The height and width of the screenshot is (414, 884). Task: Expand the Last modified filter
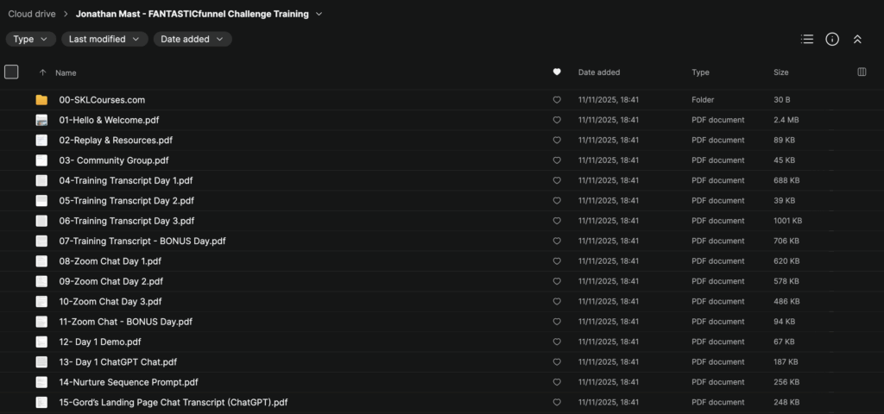click(x=105, y=39)
